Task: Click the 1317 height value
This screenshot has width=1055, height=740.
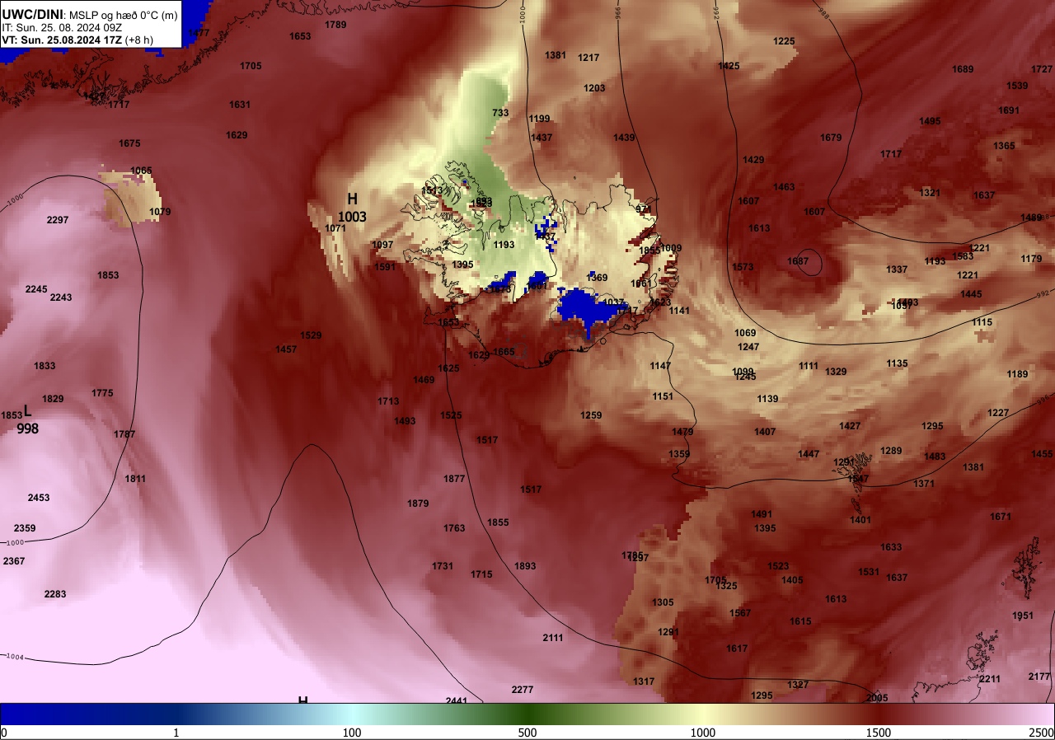Action: pyautogui.click(x=644, y=681)
